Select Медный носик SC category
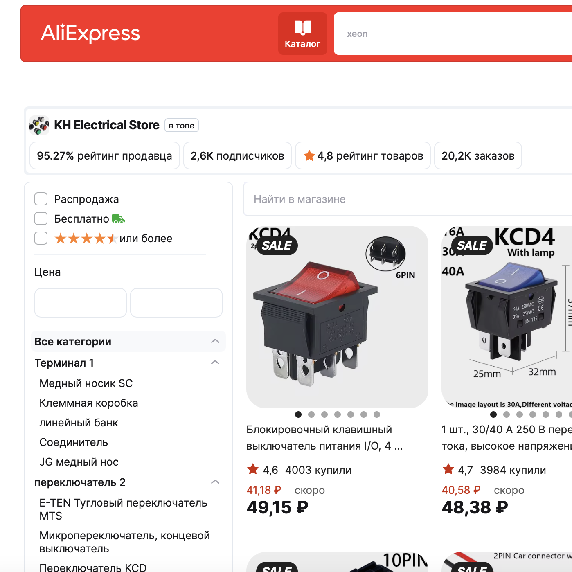Viewport: 572px width, 572px height. 86,383
